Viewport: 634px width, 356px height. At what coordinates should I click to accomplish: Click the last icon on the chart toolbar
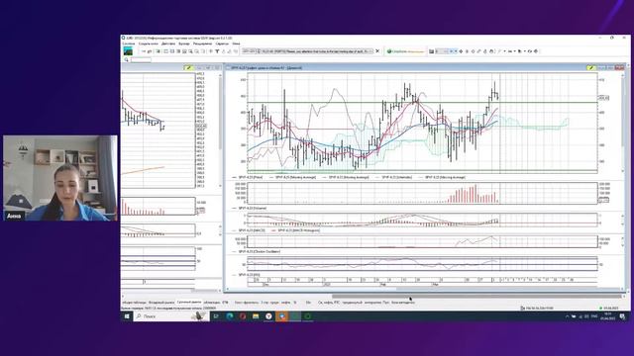click(x=536, y=51)
